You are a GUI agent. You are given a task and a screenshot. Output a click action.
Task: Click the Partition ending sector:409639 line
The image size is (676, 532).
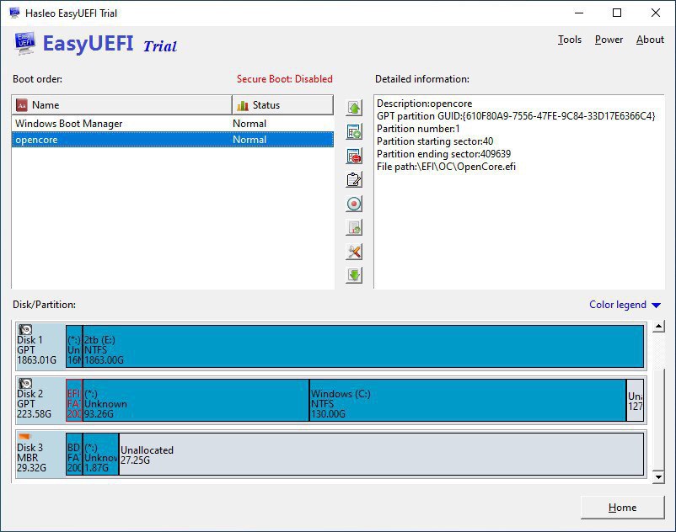pos(443,154)
